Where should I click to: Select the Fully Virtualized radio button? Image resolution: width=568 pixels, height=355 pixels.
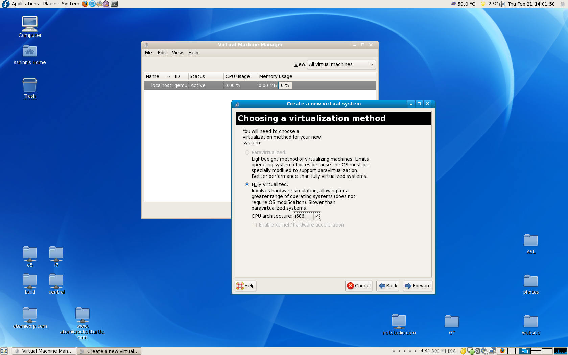(x=247, y=184)
